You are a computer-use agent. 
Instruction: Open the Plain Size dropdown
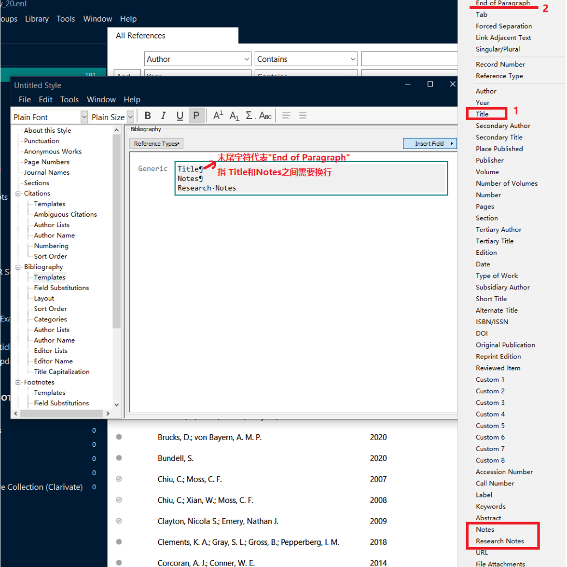pos(131,117)
